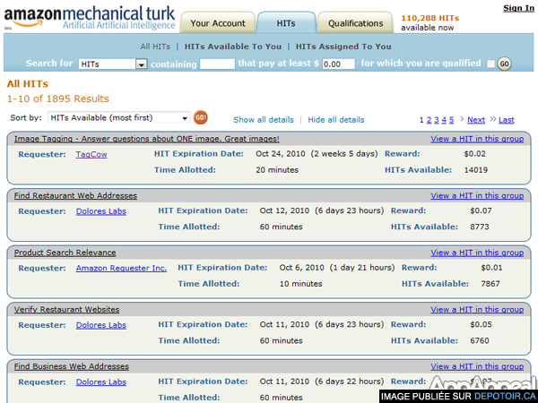
Task: Click the 'containing' keyword input field
Action: (x=217, y=64)
